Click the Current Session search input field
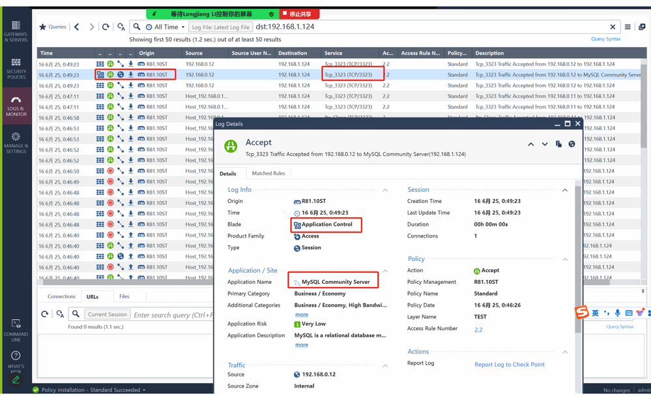The height and width of the screenshot is (398, 651). point(108,314)
